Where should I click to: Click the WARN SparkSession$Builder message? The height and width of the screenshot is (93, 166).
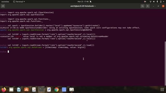point(70,28)
